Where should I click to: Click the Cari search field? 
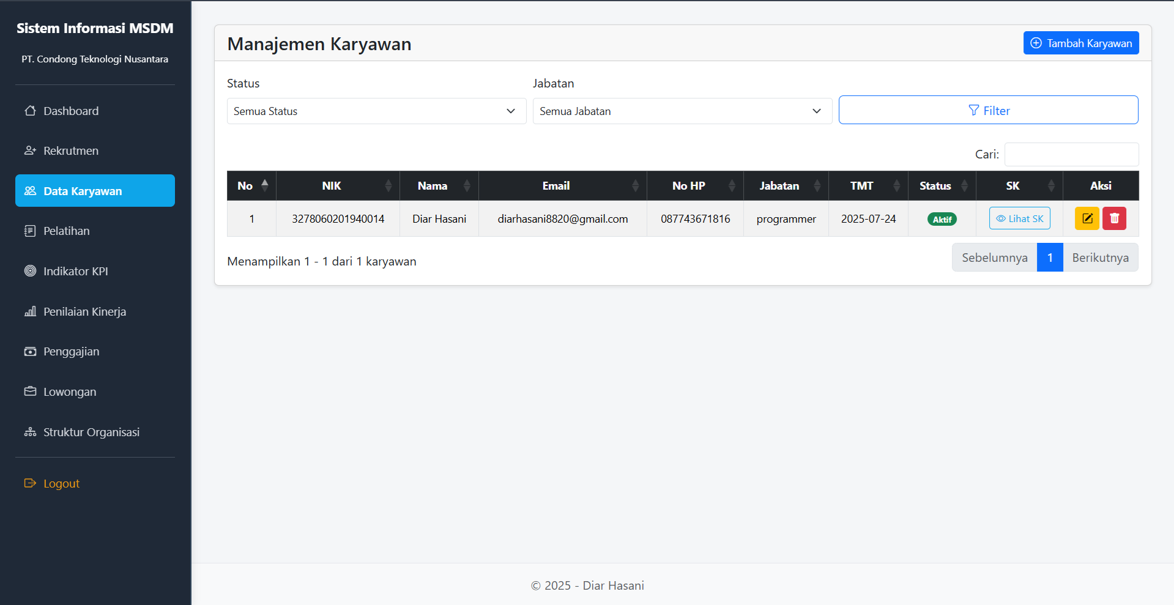tap(1071, 155)
